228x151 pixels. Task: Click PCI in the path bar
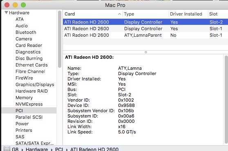[x=59, y=149]
